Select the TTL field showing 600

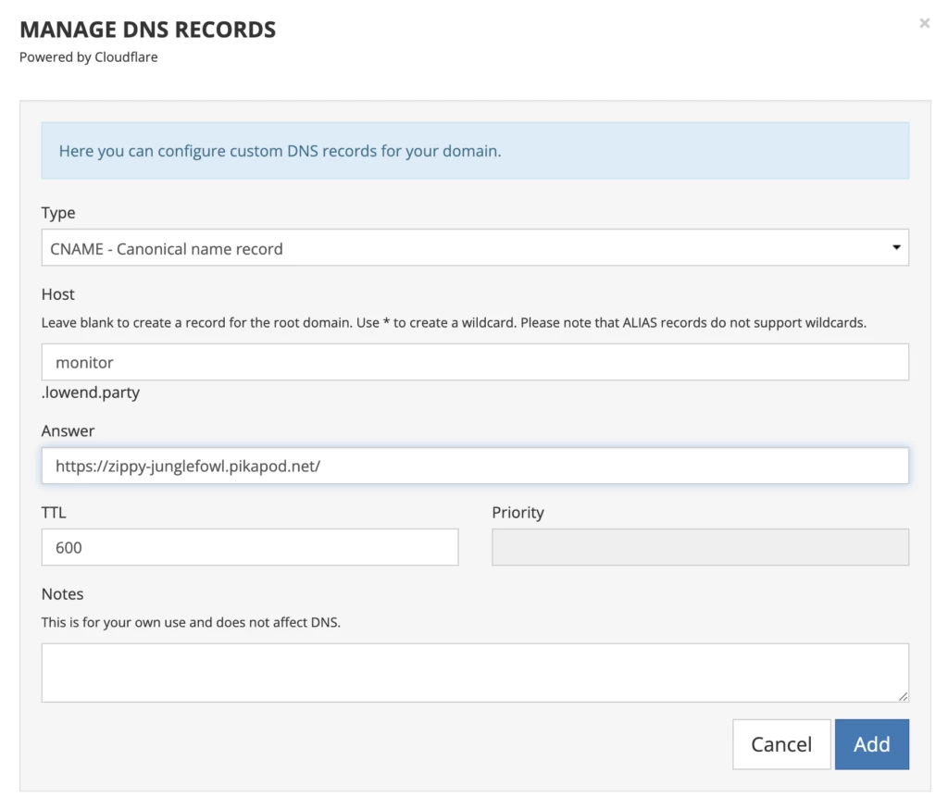250,547
